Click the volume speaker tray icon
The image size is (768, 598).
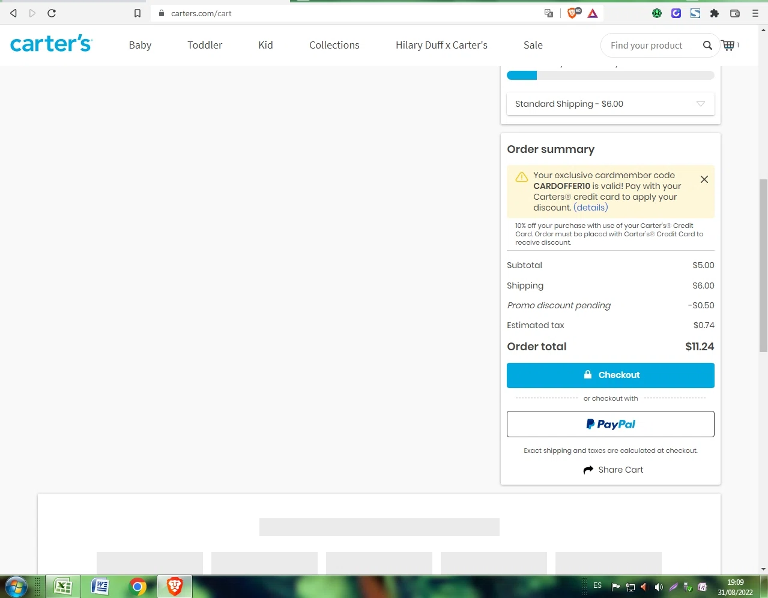[659, 587]
